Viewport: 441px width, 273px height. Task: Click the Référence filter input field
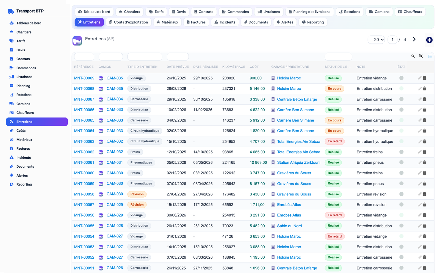pyautogui.click(x=84, y=56)
